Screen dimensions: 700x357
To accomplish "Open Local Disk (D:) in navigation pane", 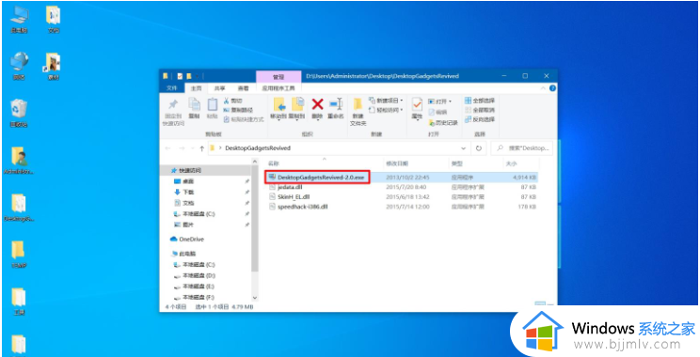I will (199, 275).
